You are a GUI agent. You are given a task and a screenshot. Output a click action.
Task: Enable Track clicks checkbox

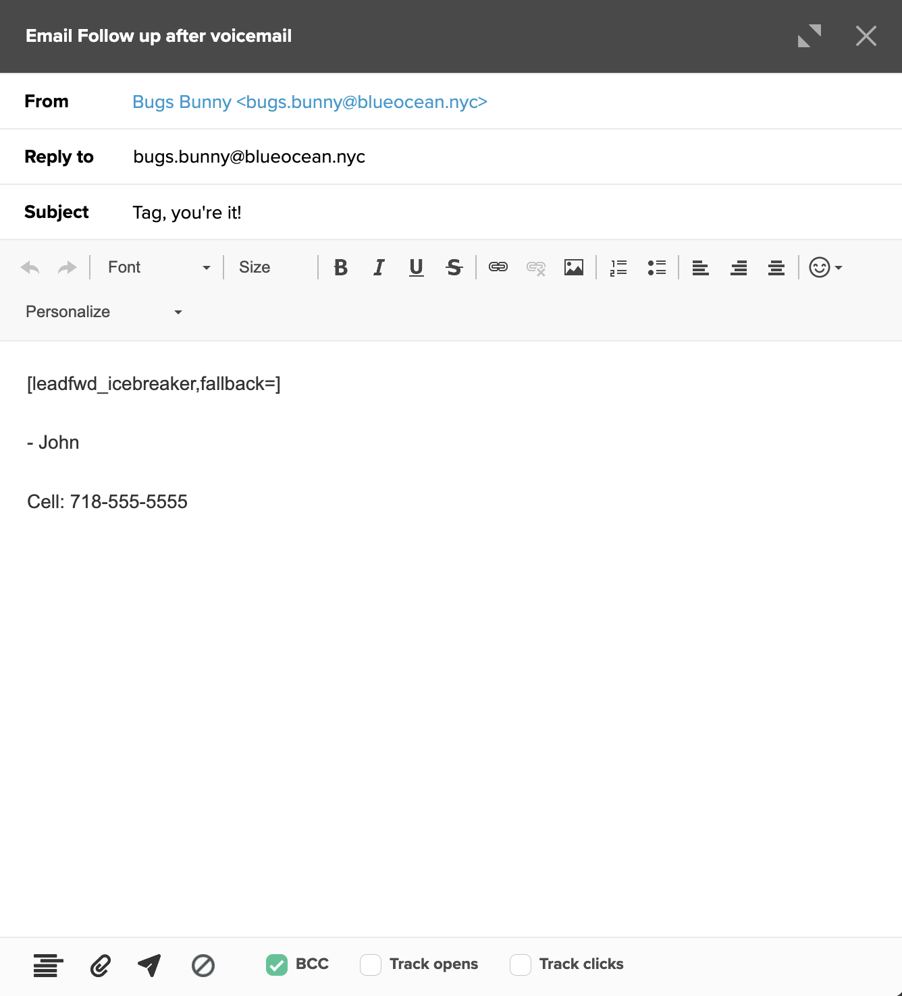pyautogui.click(x=521, y=965)
